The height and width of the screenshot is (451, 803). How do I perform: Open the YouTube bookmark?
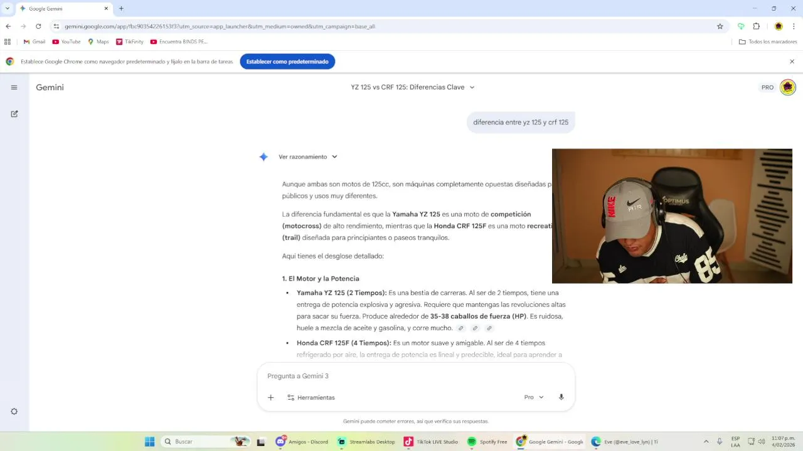[66, 42]
